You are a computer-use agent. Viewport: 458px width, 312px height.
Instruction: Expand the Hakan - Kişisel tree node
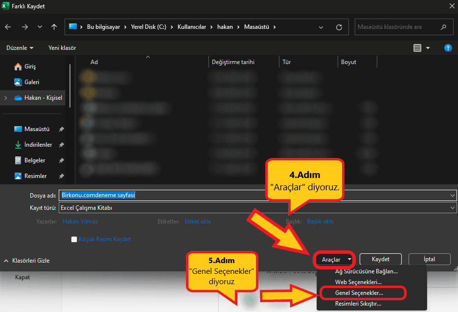[5, 98]
